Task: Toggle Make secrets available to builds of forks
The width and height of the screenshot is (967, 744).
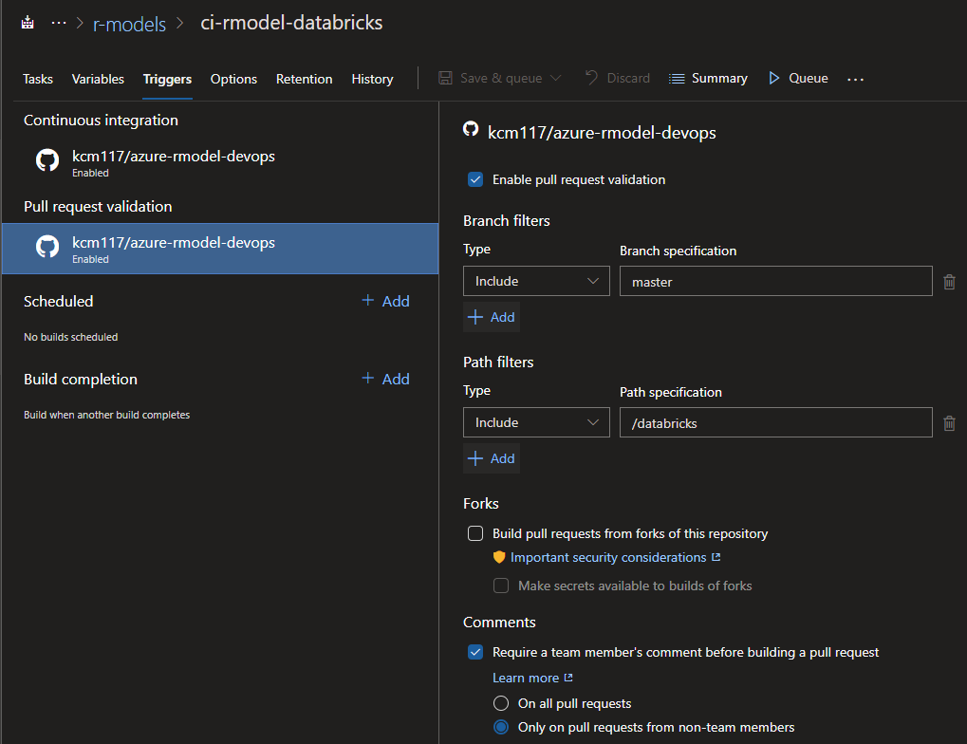Action: (501, 586)
